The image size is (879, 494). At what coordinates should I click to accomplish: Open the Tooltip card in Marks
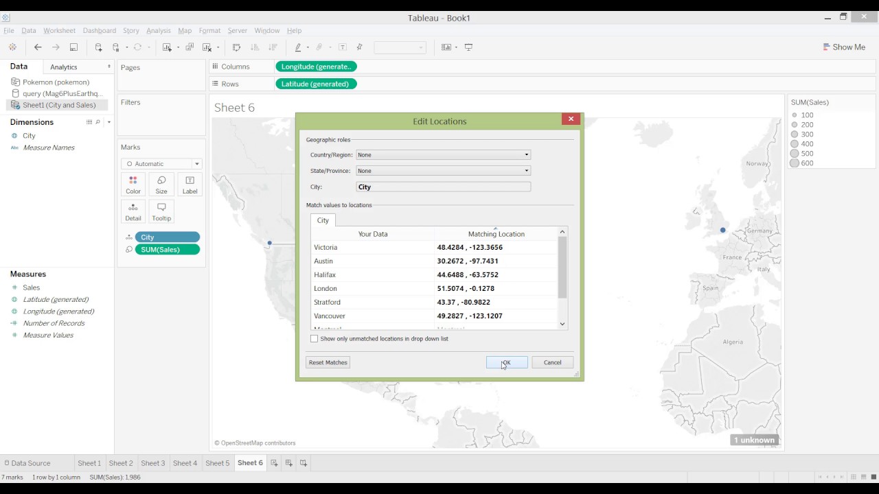(x=161, y=211)
